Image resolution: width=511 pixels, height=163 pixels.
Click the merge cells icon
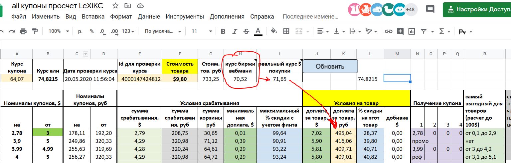pos(299,31)
